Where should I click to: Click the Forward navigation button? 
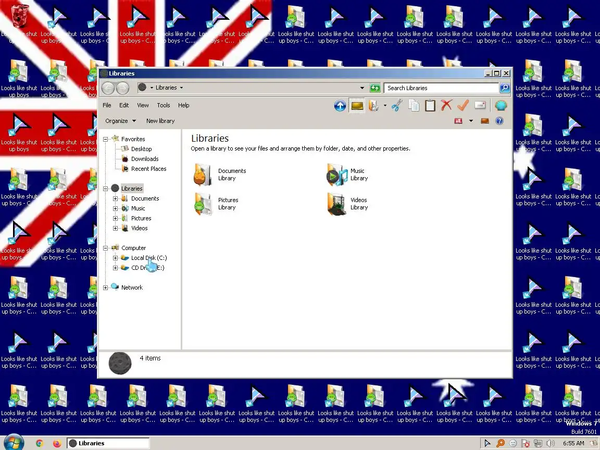click(122, 88)
